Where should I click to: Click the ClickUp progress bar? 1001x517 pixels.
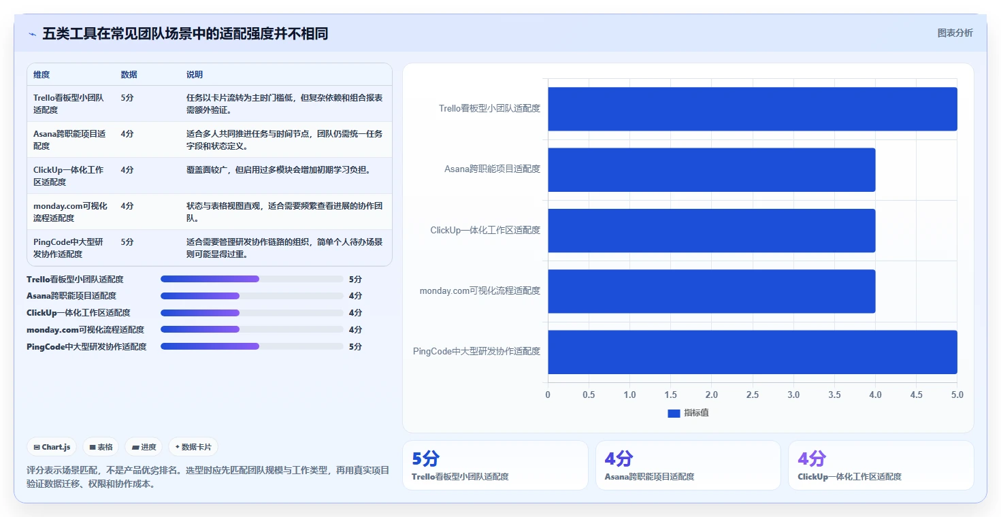[x=252, y=313]
